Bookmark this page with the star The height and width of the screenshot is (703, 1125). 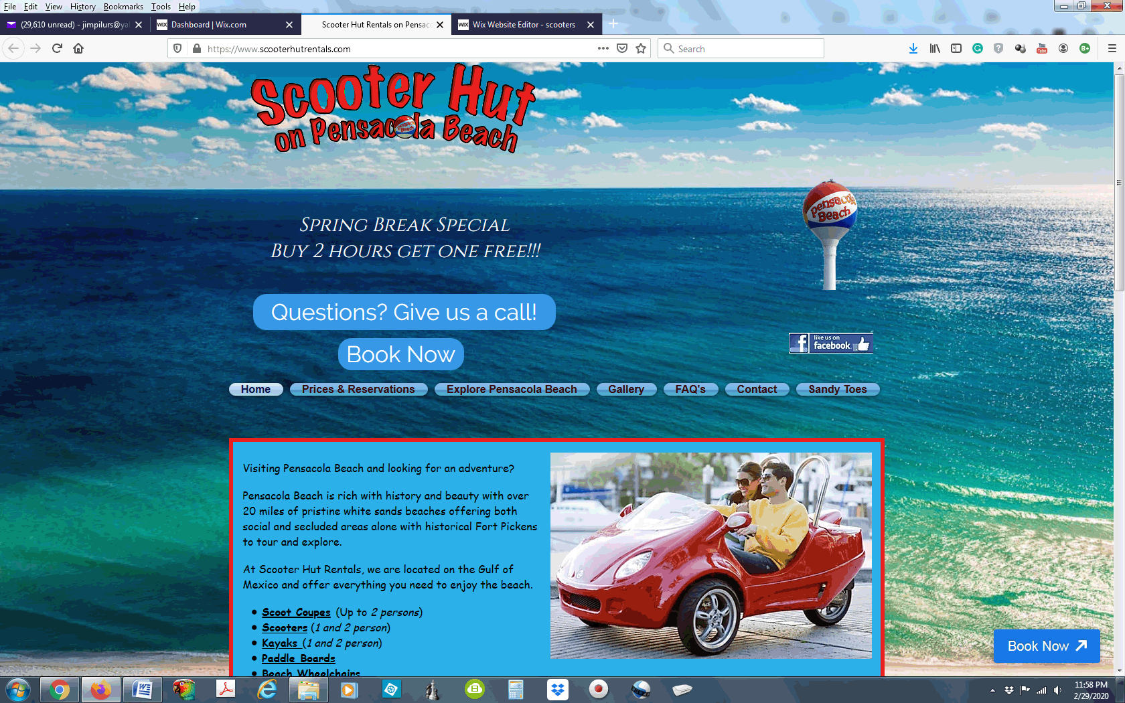coord(641,48)
